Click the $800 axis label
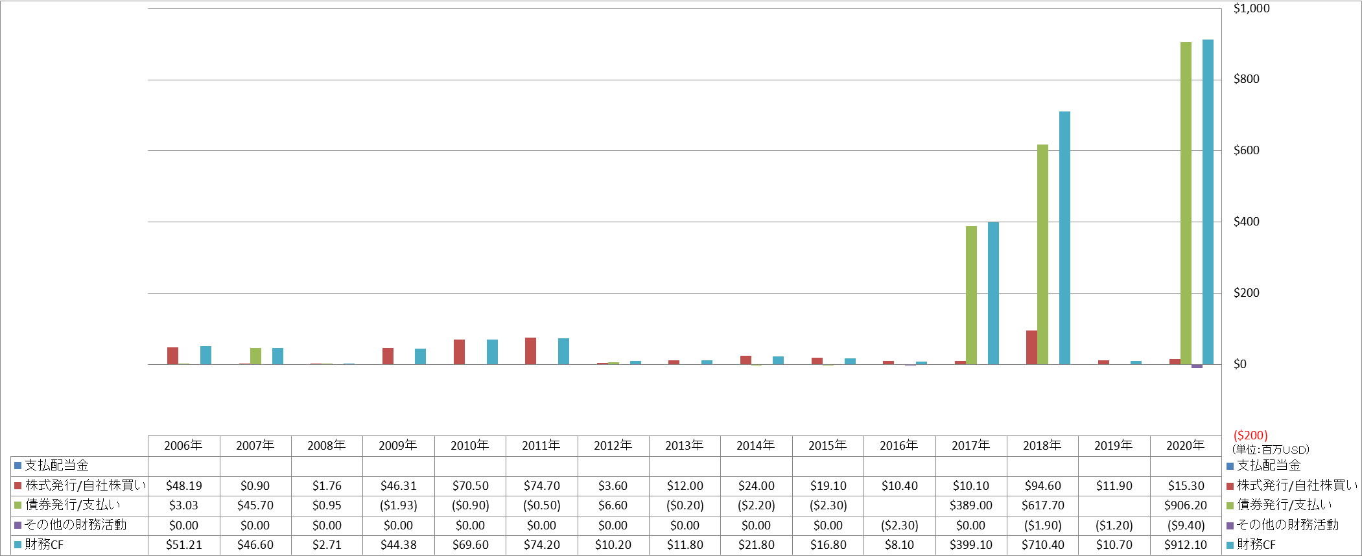Image resolution: width=1362 pixels, height=556 pixels. 1246,79
